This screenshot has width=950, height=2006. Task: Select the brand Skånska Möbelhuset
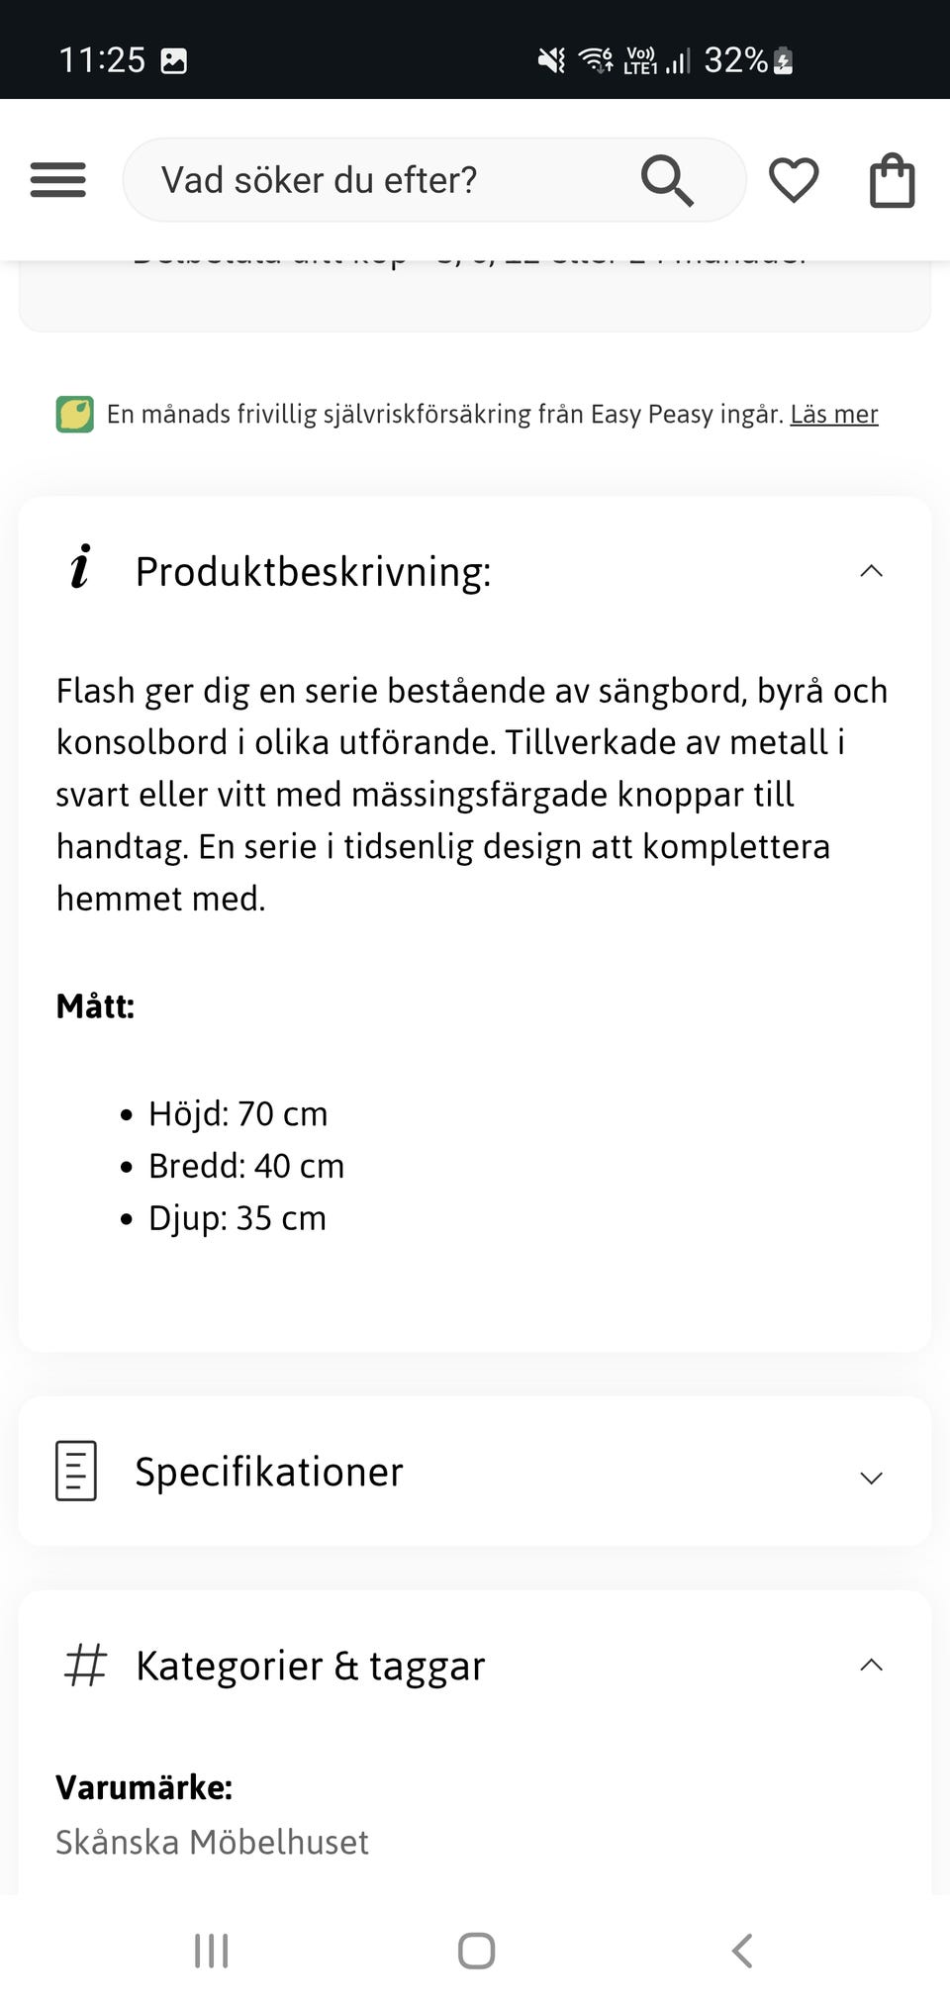click(213, 1843)
